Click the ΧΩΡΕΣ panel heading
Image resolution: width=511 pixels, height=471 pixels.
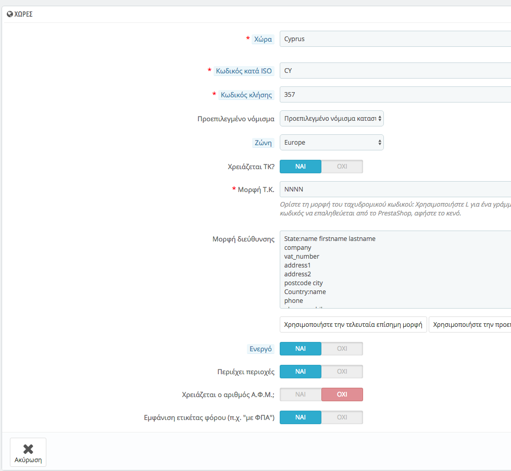click(23, 14)
